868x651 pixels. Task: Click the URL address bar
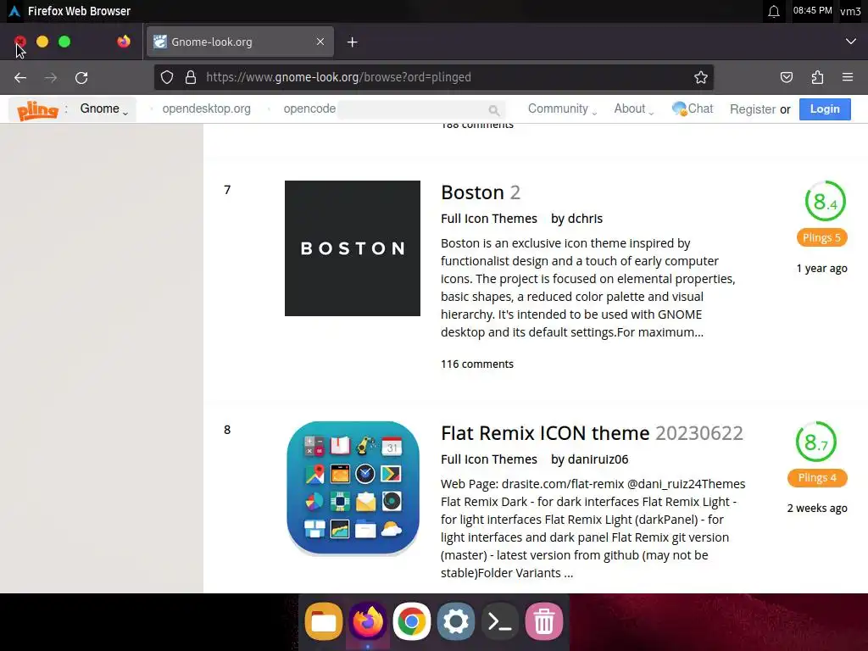click(433, 77)
